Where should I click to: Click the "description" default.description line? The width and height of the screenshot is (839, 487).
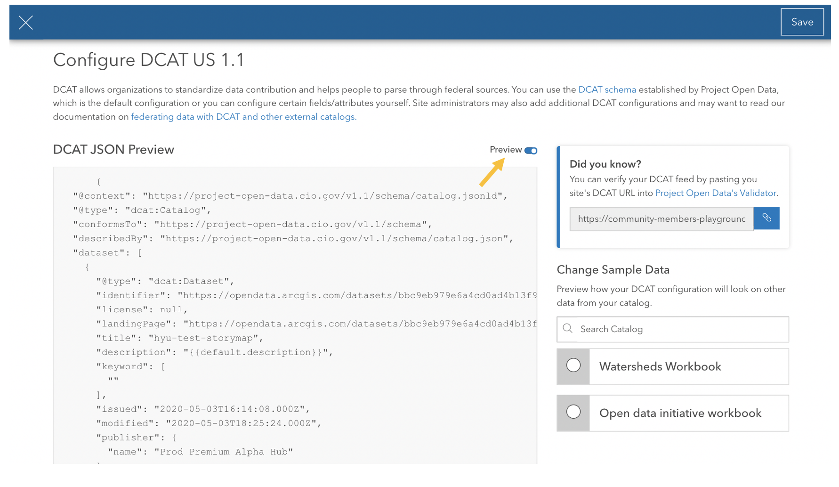[x=214, y=352]
